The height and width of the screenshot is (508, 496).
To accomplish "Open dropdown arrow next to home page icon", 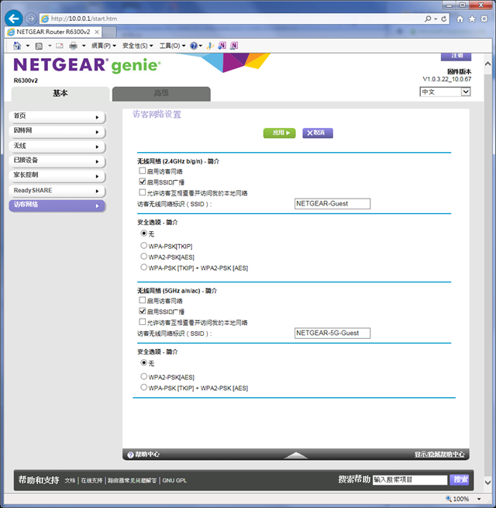I will [x=28, y=46].
